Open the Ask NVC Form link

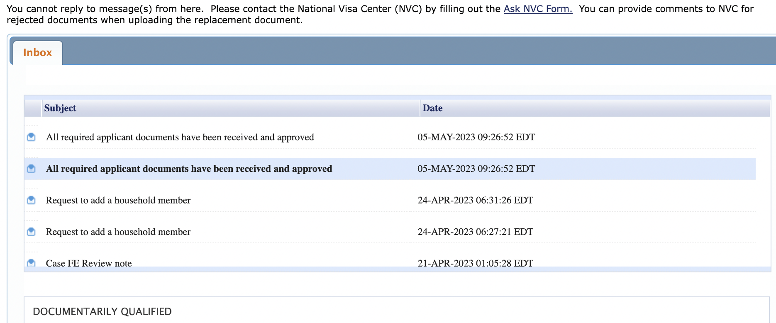click(x=538, y=9)
